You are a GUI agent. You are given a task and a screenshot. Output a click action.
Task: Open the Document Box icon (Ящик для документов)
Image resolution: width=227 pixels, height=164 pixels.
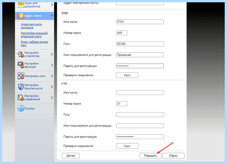[x=21, y=5]
